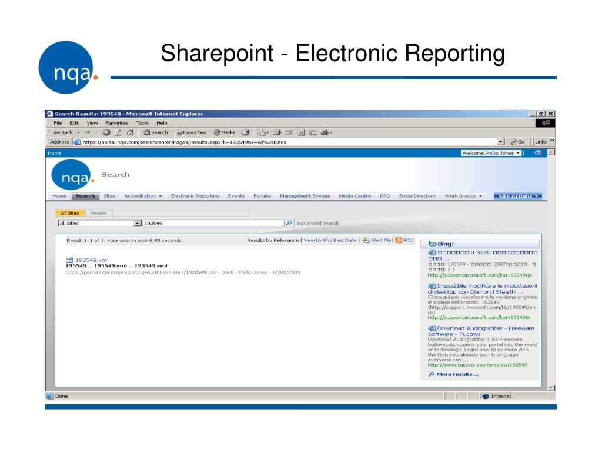Open the NPD navigation tab
602x452 pixels.
point(384,196)
